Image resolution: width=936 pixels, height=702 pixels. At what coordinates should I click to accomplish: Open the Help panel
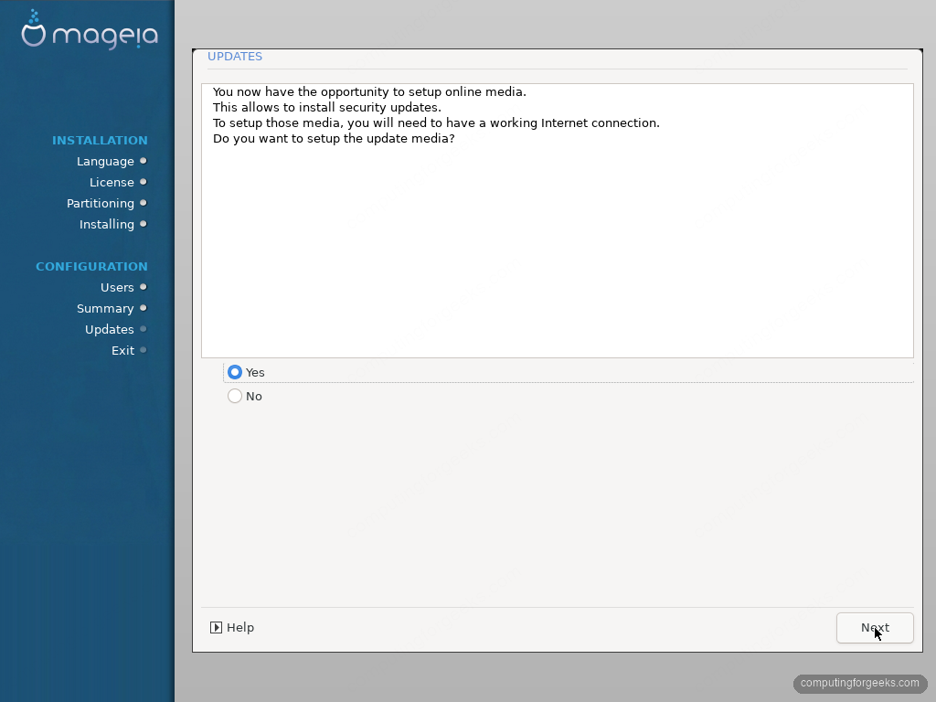232,627
